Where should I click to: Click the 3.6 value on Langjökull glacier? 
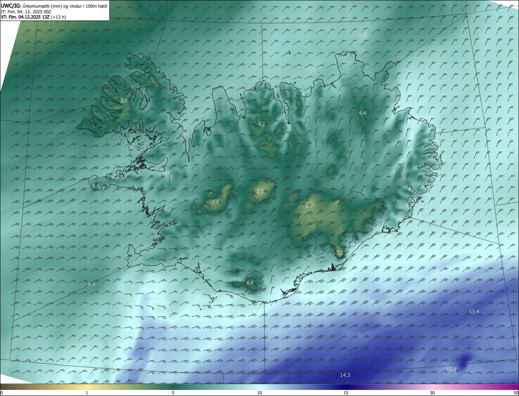[x=215, y=202]
